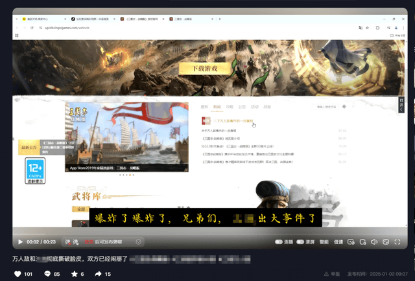Click the mini-window icon left of volume
The height and width of the screenshot is (281, 415).
pos(362,242)
